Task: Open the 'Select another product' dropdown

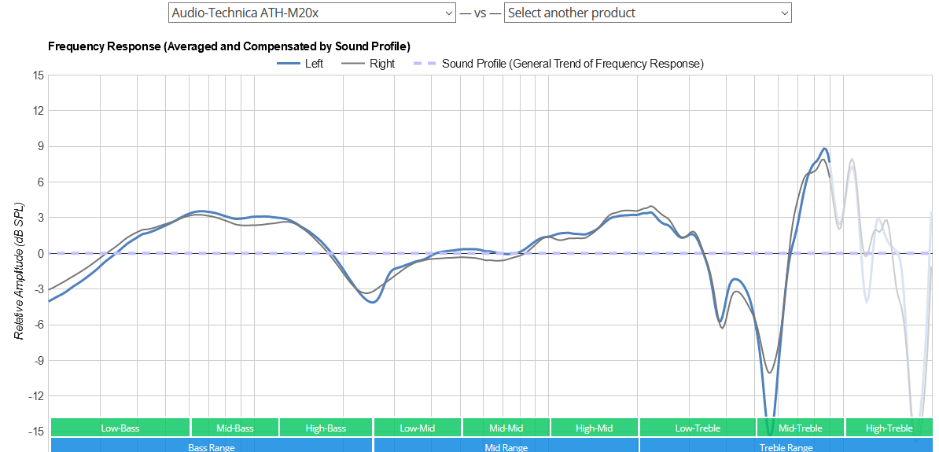Action: coord(648,13)
